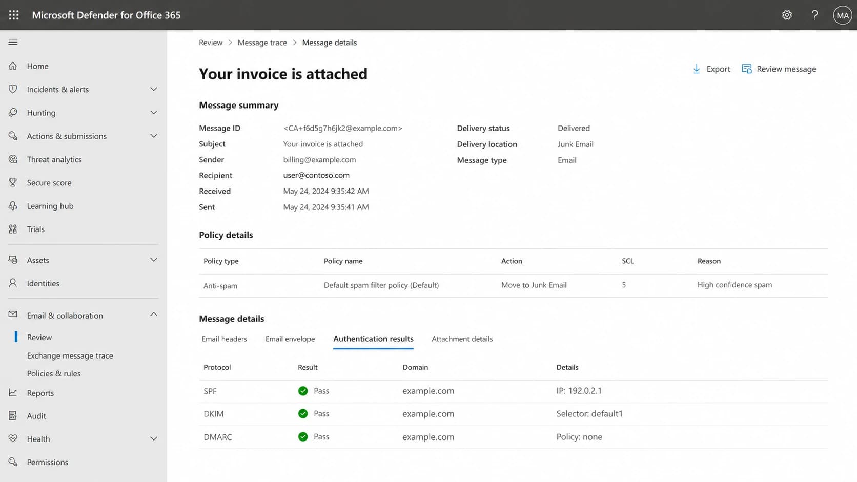Open Review under Email & collaboration
This screenshot has height=482, width=857.
(39, 337)
